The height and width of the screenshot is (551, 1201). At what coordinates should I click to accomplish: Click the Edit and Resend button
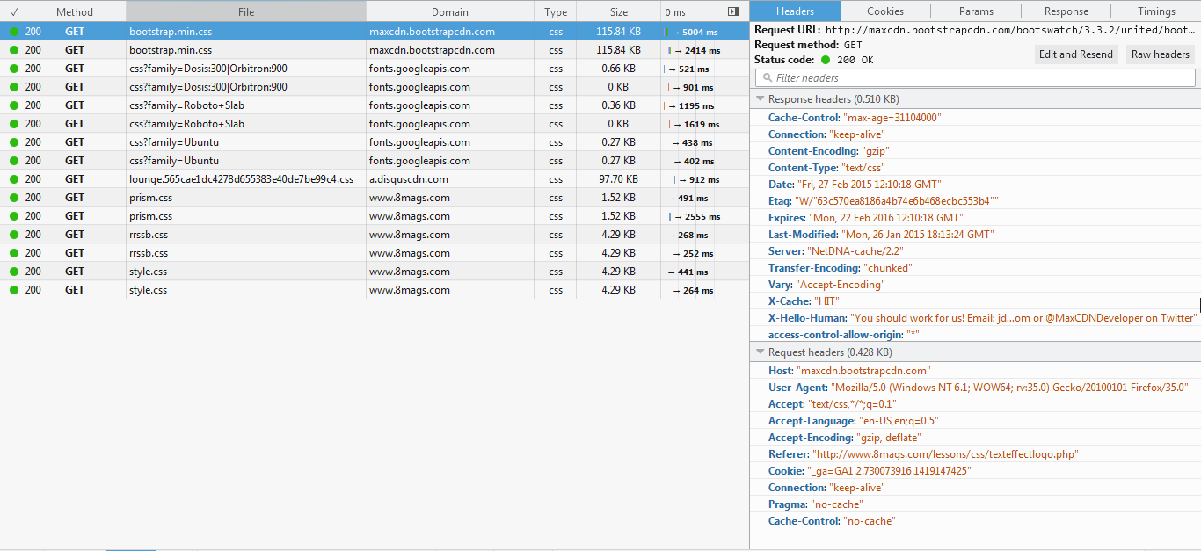(x=1076, y=54)
